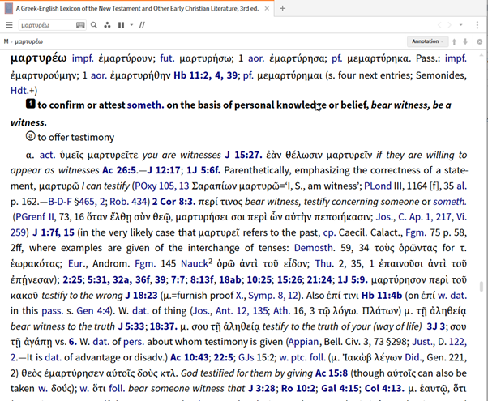Click the headword μαρτυρέω
488x401 pixels.
click(x=39, y=58)
